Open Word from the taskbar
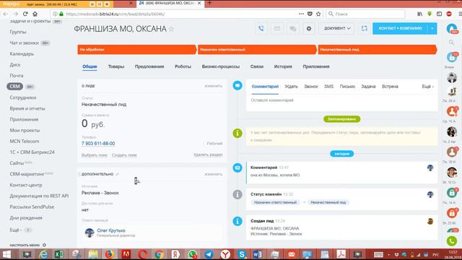462x260 pixels. tap(257, 254)
